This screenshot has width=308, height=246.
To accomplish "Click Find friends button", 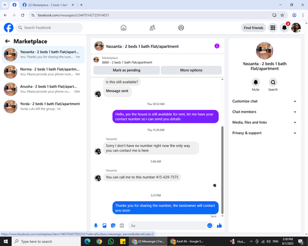I will click(x=253, y=28).
